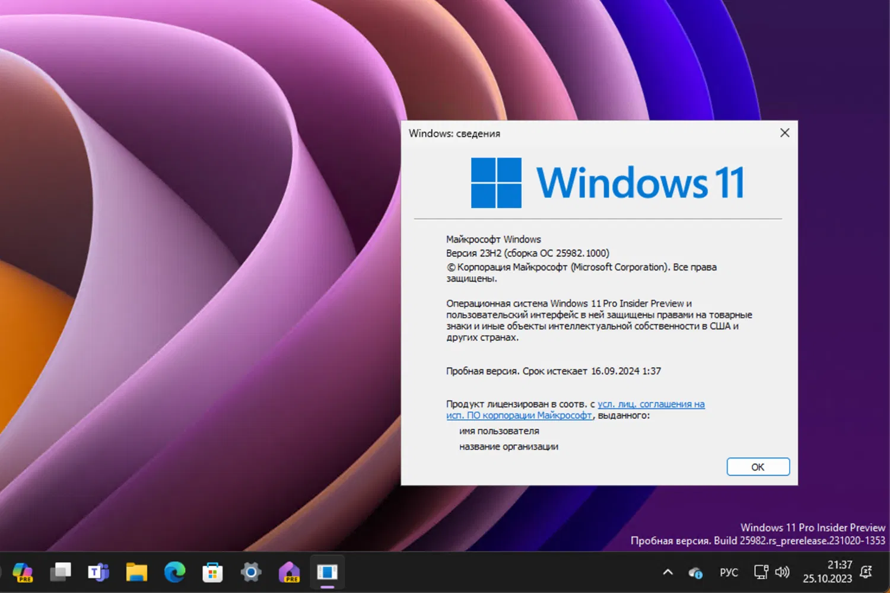The width and height of the screenshot is (890, 593).
Task: Select the active winver taskbar icon
Action: pyautogui.click(x=328, y=572)
